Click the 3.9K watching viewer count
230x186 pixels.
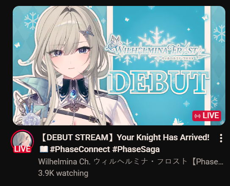[63, 173]
